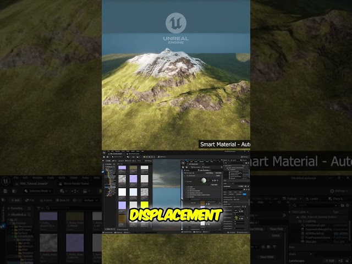Open Settings at right end of center editor toolbar
352x264 pixels.
click(x=245, y=157)
